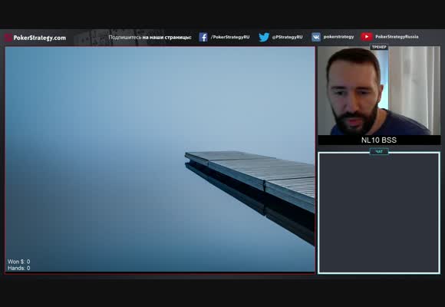Select the ЧАТ label above chat panel

(379, 152)
